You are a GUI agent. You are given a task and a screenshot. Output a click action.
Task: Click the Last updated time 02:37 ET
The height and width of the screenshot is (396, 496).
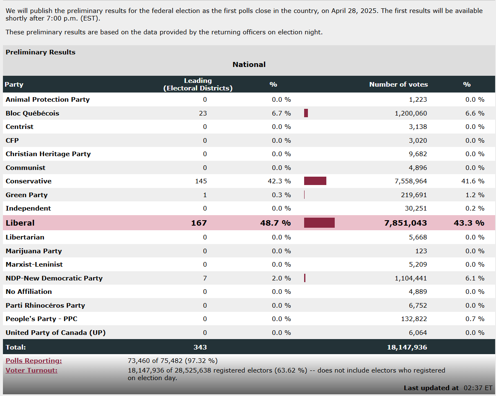(x=478, y=388)
